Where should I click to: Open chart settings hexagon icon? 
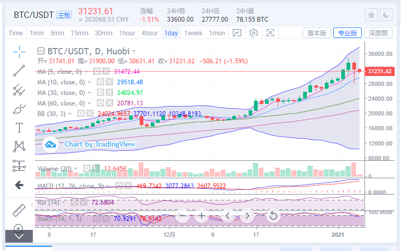coord(253,33)
